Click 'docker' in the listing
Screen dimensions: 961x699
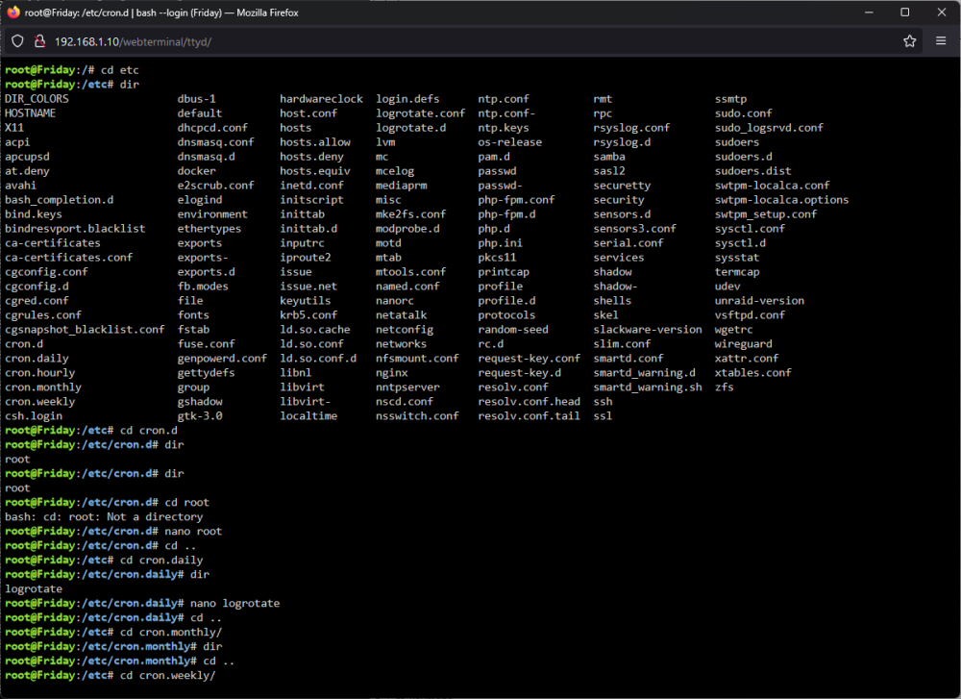tap(197, 171)
